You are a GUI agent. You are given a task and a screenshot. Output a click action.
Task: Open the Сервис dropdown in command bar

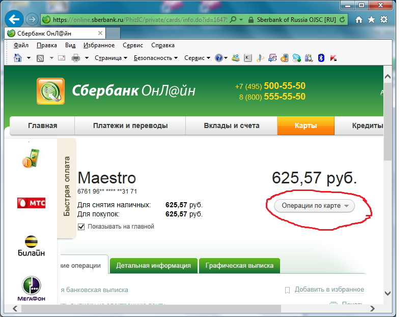(197, 58)
